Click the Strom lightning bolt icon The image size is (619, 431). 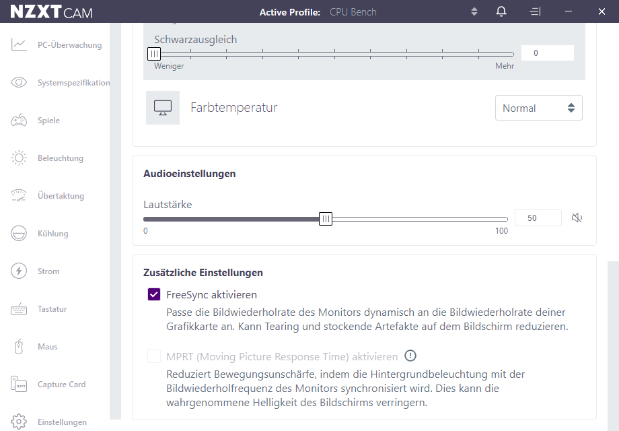(x=19, y=271)
